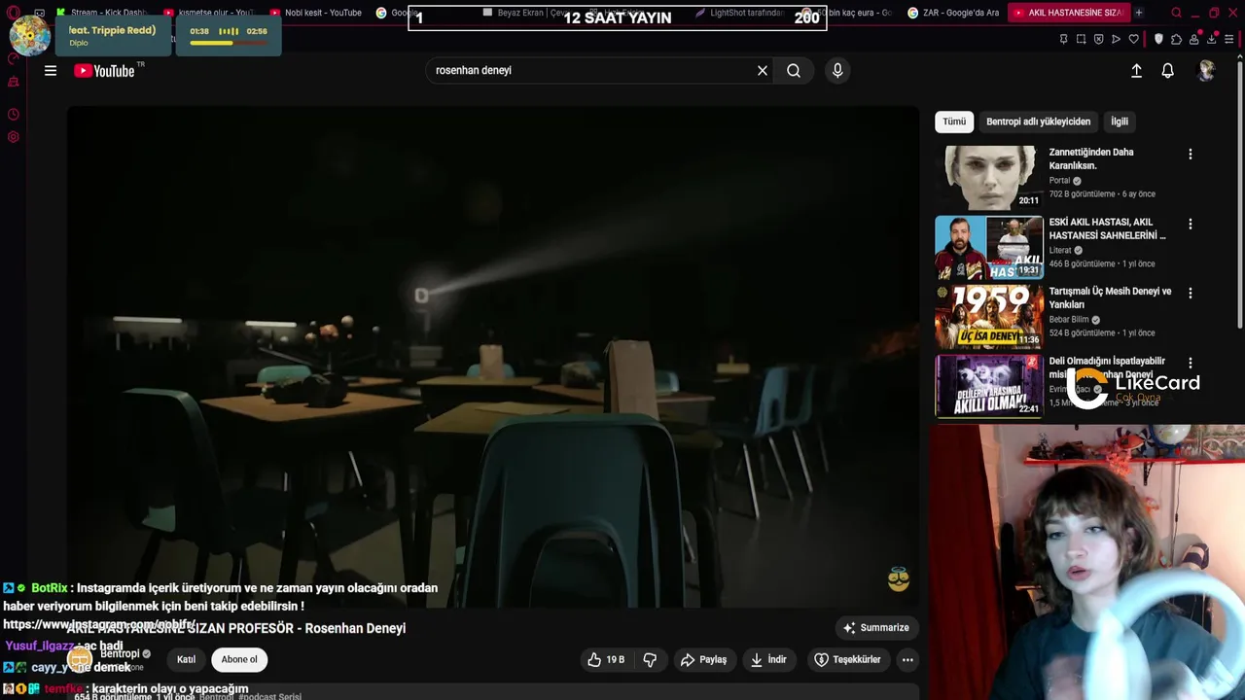Click the emoji face icon on video corner
The height and width of the screenshot is (700, 1245).
click(899, 580)
